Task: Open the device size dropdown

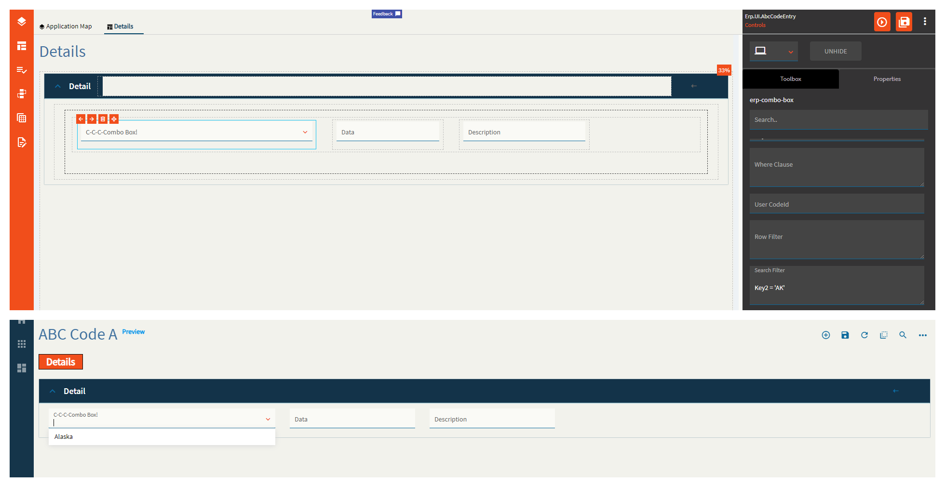Action: pyautogui.click(x=773, y=51)
